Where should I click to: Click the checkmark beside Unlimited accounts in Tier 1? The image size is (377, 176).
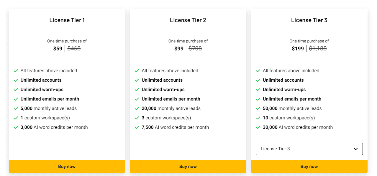click(x=16, y=80)
